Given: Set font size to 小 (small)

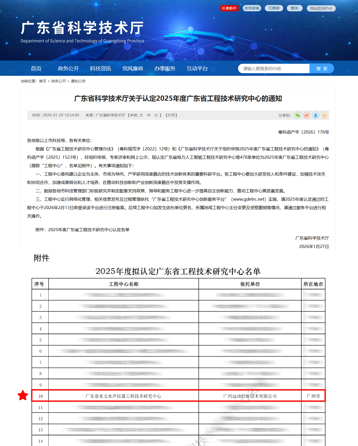Looking at the screenshot, I should [x=156, y=115].
